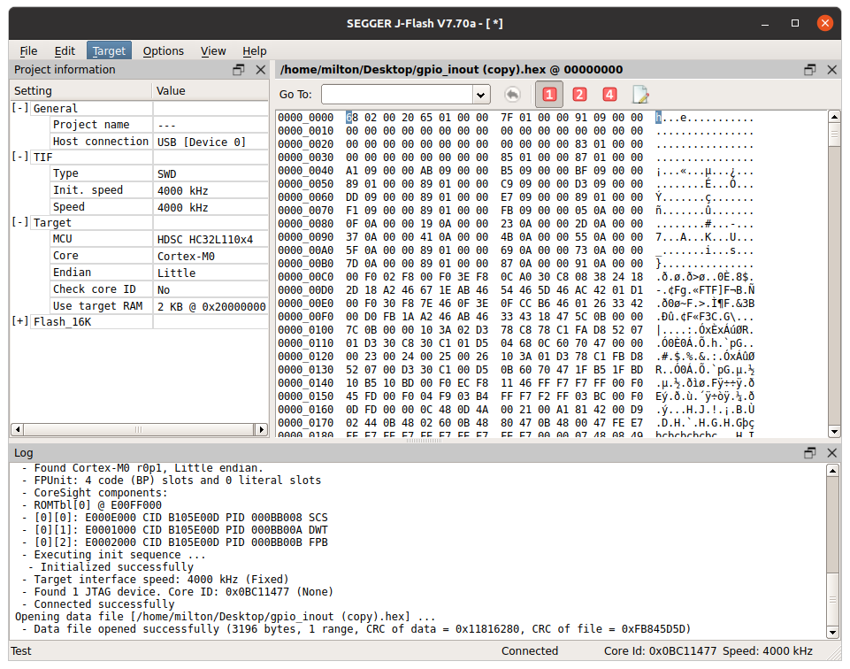Click address 0000_0100 in hex view

(x=306, y=330)
